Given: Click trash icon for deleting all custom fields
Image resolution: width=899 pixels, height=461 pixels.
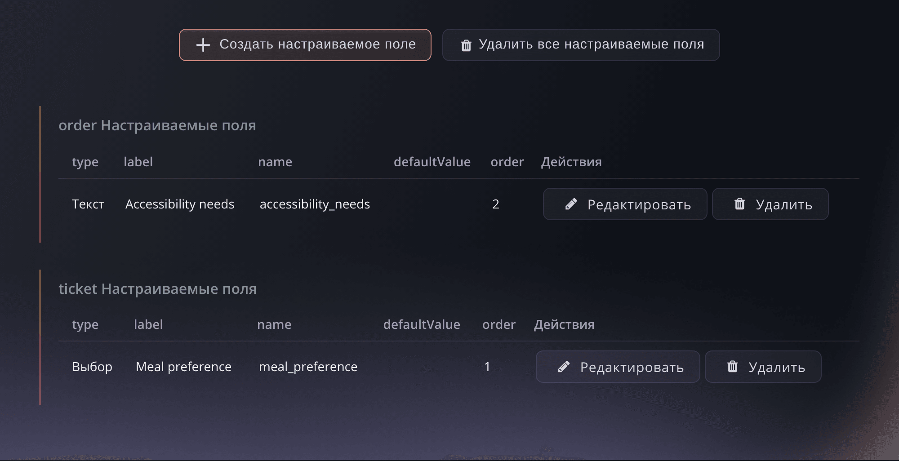Looking at the screenshot, I should click(x=466, y=45).
